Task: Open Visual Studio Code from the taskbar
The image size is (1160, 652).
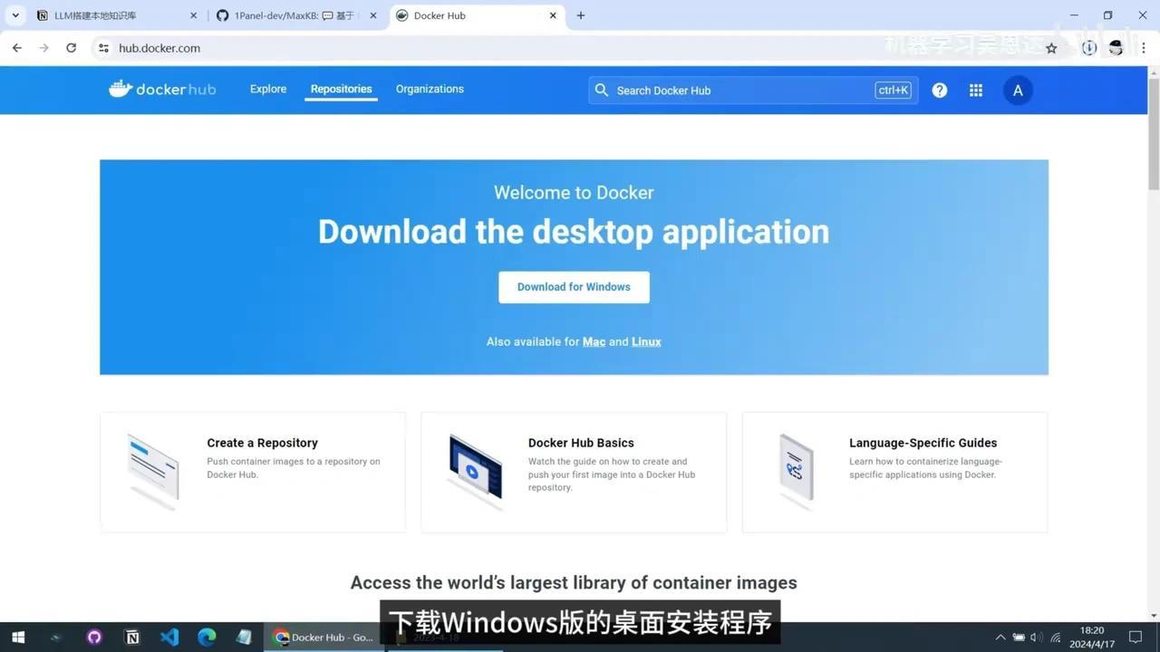Action: tap(169, 638)
